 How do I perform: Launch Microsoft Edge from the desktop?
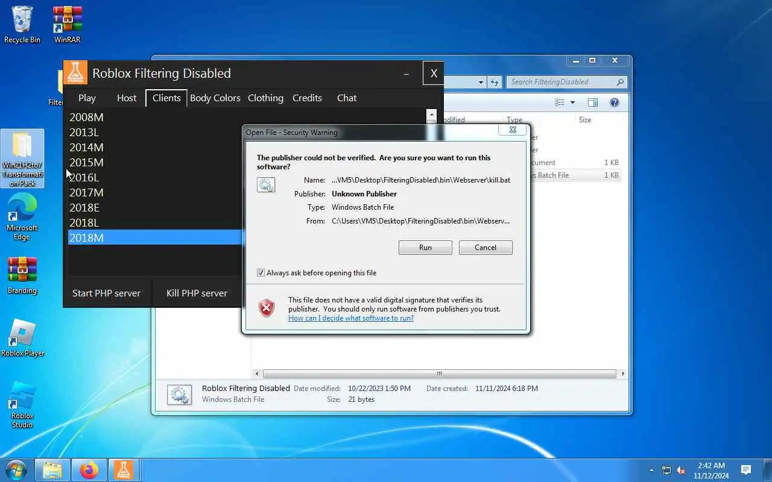point(22,217)
